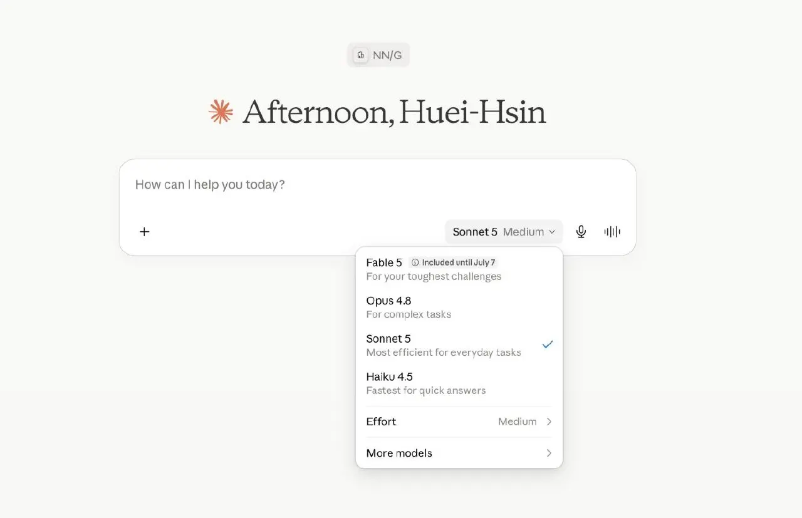This screenshot has height=518, width=802.
Task: Click the 'Included until July 7' badge
Action: (454, 262)
